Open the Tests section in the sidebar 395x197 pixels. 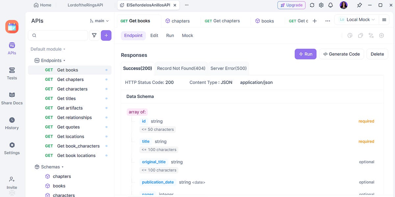tap(12, 74)
